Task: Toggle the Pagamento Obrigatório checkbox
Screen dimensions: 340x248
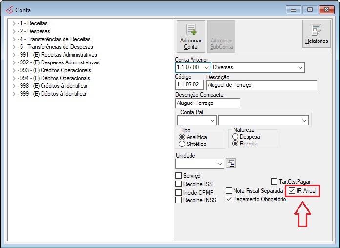Action: tap(229, 199)
